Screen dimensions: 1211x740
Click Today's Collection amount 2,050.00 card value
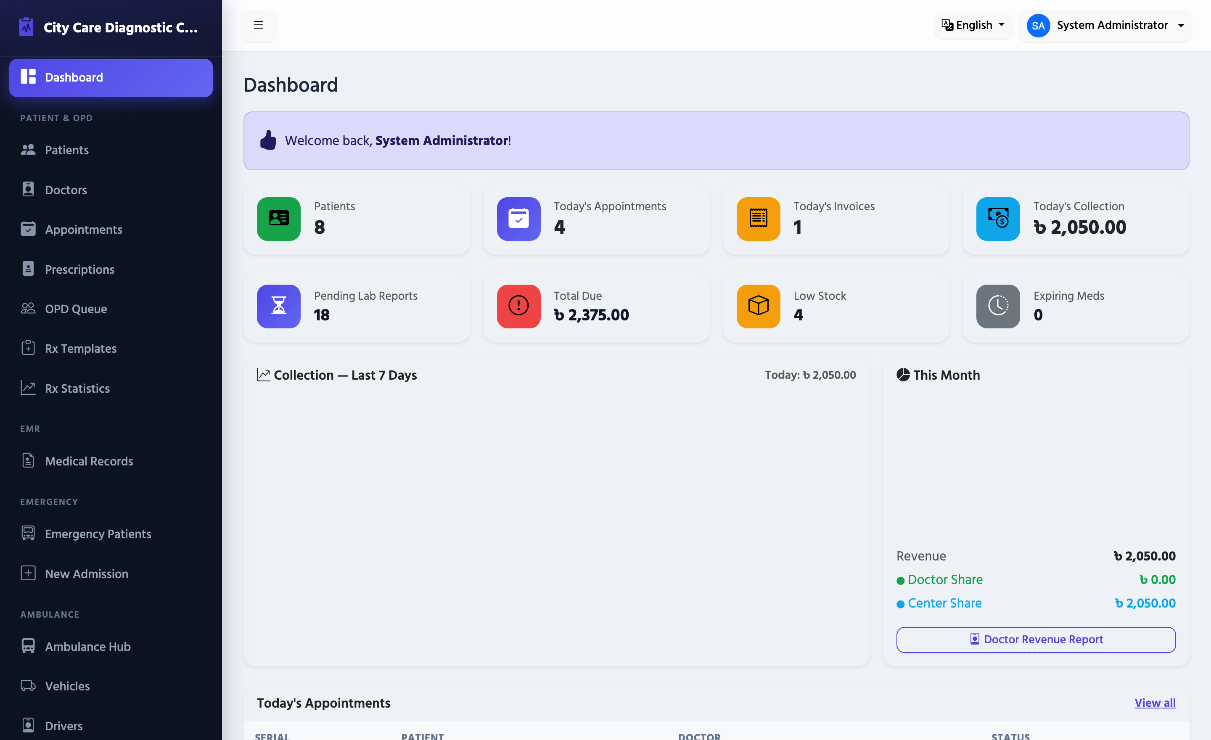[1079, 227]
